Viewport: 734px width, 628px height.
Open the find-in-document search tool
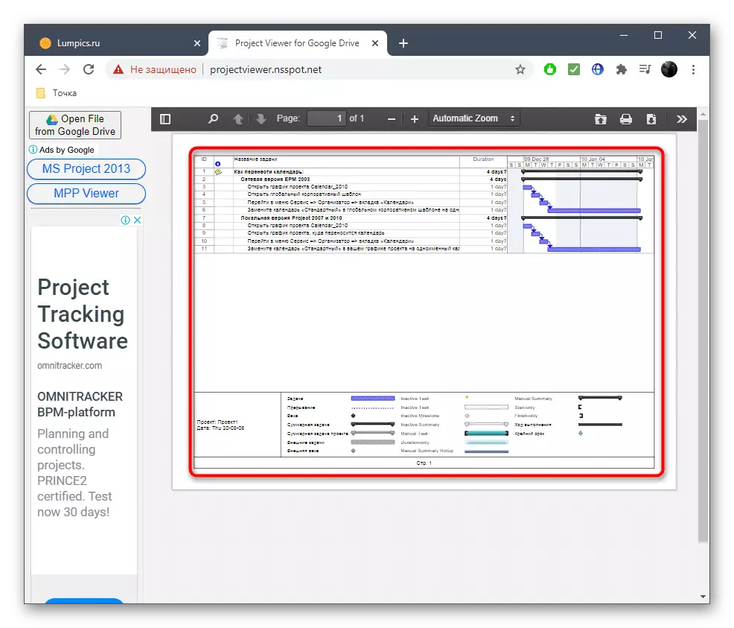tap(213, 118)
